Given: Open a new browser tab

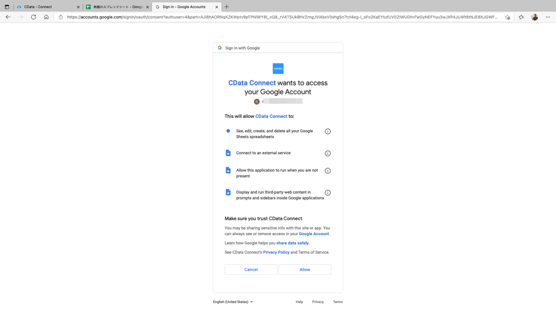Looking at the screenshot, I should tap(227, 7).
